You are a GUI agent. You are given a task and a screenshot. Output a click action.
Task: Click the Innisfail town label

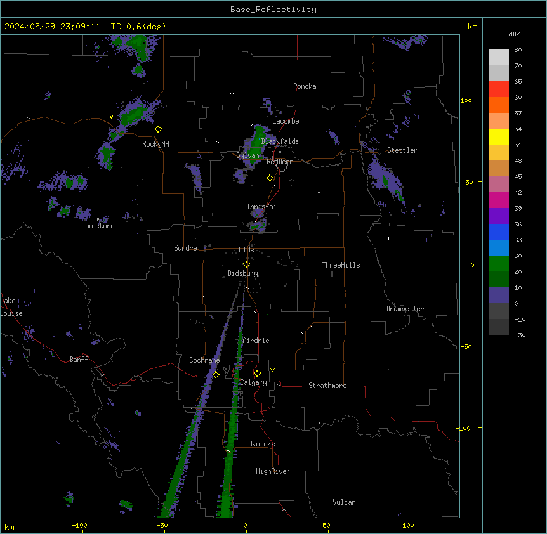[x=263, y=207]
